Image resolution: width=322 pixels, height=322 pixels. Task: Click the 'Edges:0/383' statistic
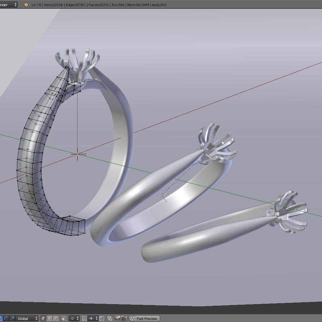click(76, 5)
